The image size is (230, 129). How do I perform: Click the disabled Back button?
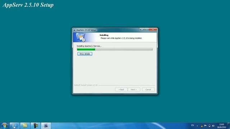tap(121, 89)
